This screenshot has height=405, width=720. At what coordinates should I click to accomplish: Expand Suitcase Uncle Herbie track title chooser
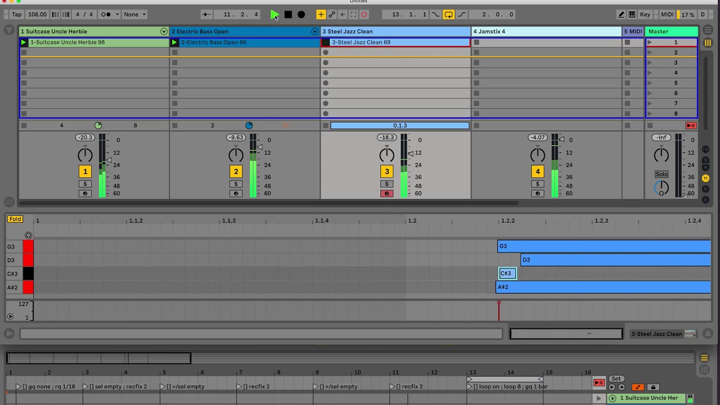(x=164, y=31)
